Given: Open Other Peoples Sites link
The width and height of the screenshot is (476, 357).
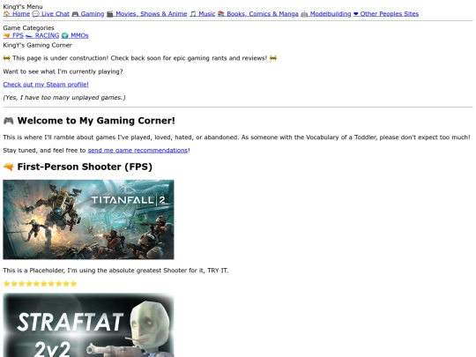Looking at the screenshot, I should [x=386, y=14].
